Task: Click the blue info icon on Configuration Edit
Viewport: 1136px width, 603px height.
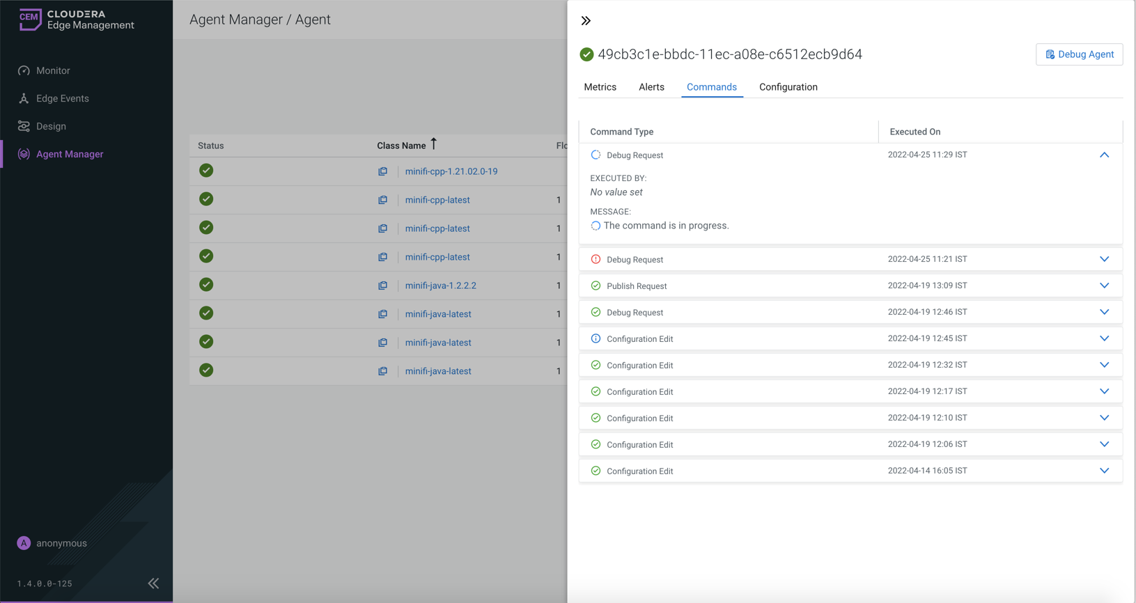Action: click(x=596, y=338)
